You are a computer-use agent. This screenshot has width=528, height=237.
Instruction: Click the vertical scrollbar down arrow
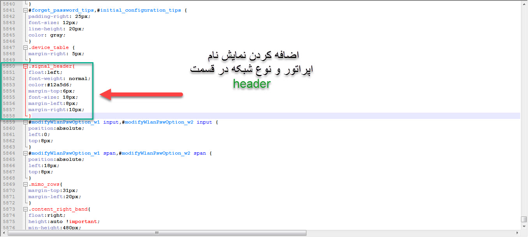coord(524,227)
